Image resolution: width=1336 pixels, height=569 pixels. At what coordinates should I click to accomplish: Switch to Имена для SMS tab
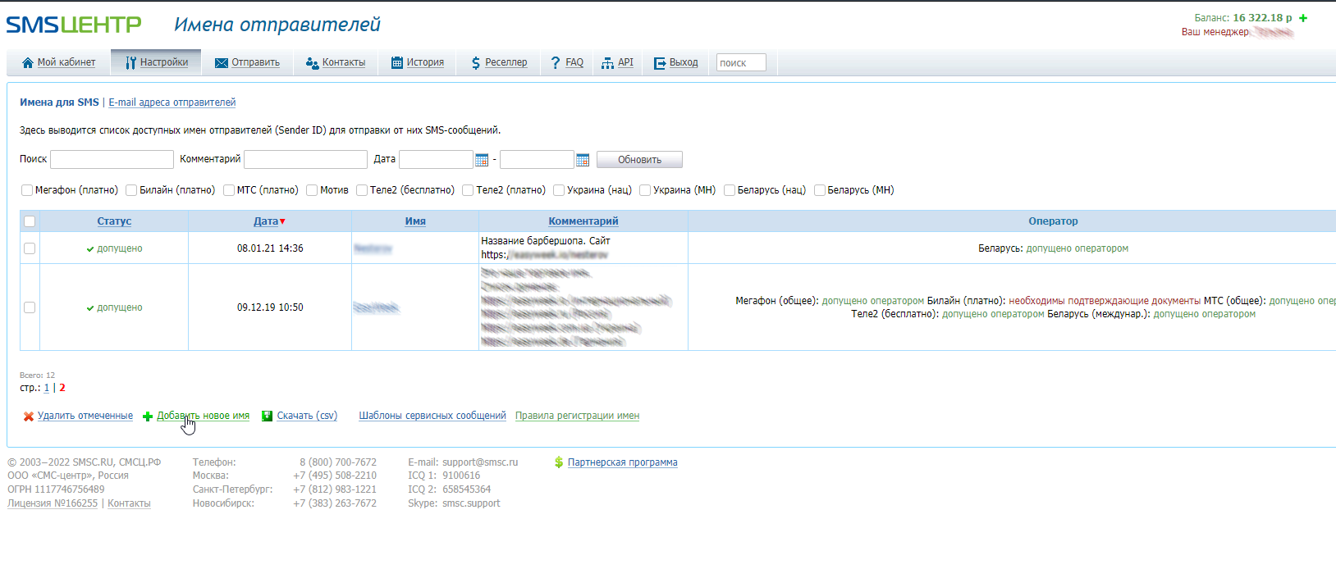point(59,102)
